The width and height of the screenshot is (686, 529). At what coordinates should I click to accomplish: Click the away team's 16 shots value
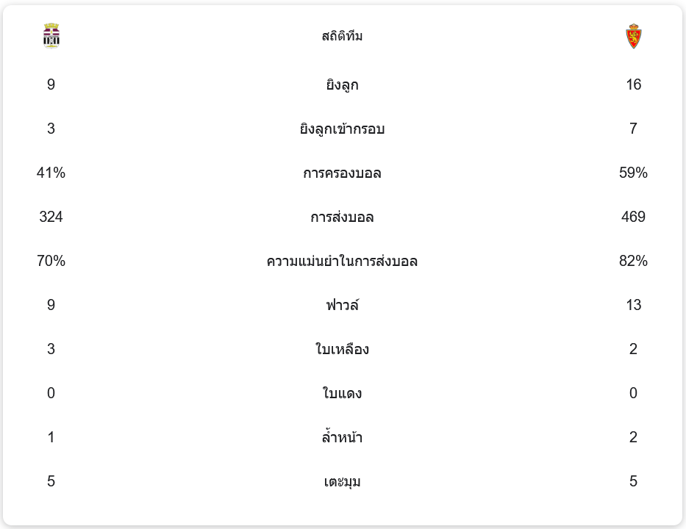tap(633, 84)
